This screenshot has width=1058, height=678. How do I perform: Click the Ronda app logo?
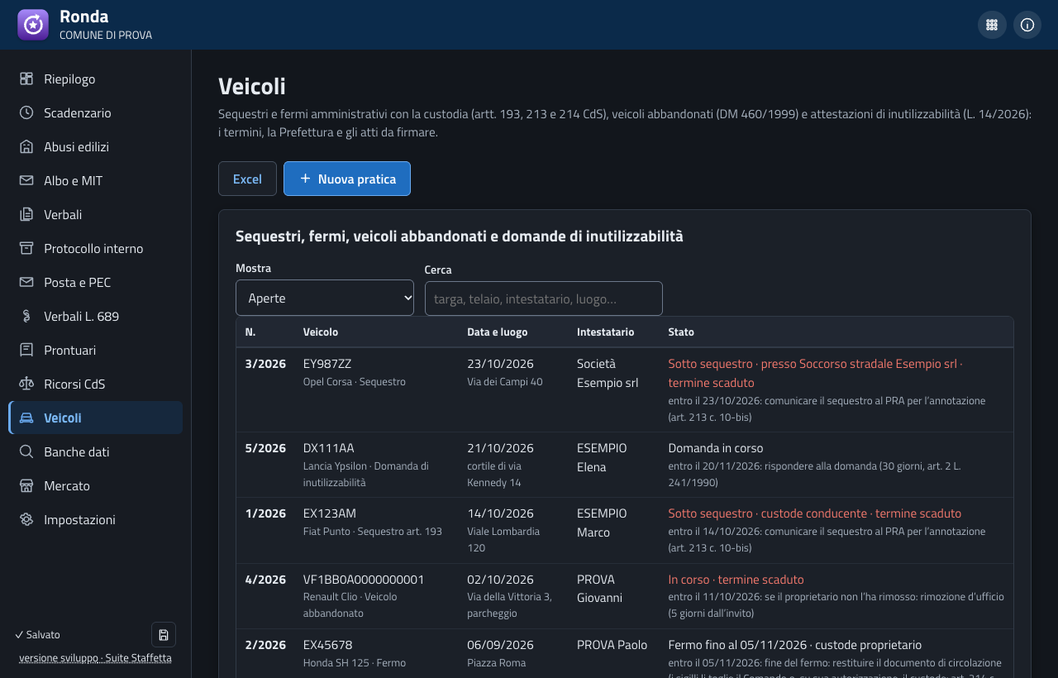click(33, 25)
